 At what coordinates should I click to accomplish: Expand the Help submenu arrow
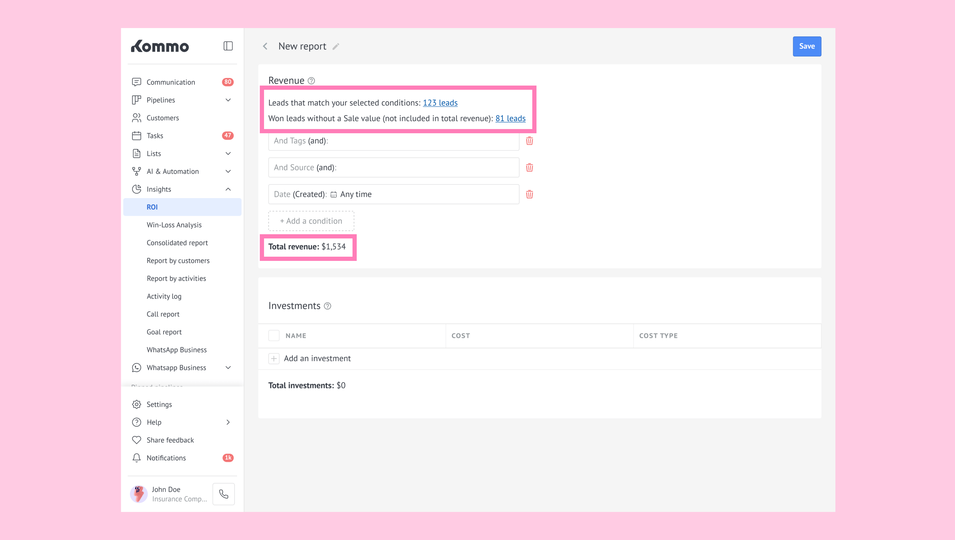point(228,422)
